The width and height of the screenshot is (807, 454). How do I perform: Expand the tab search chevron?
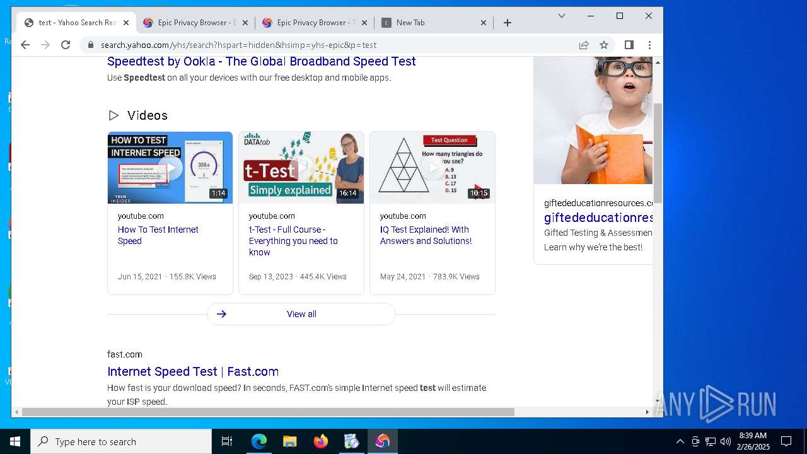click(x=562, y=16)
